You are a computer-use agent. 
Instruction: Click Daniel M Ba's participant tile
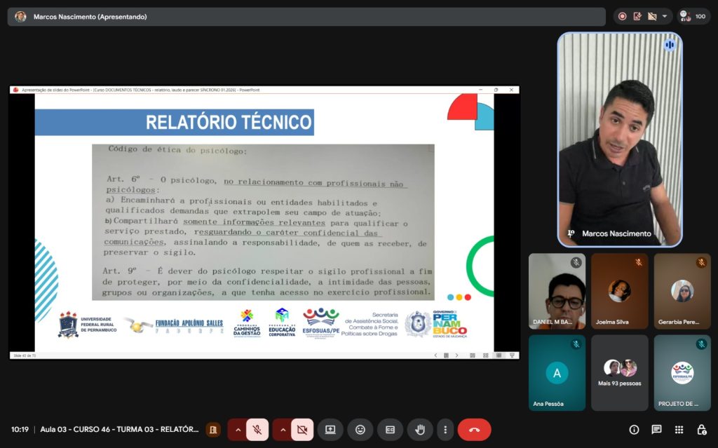click(557, 291)
